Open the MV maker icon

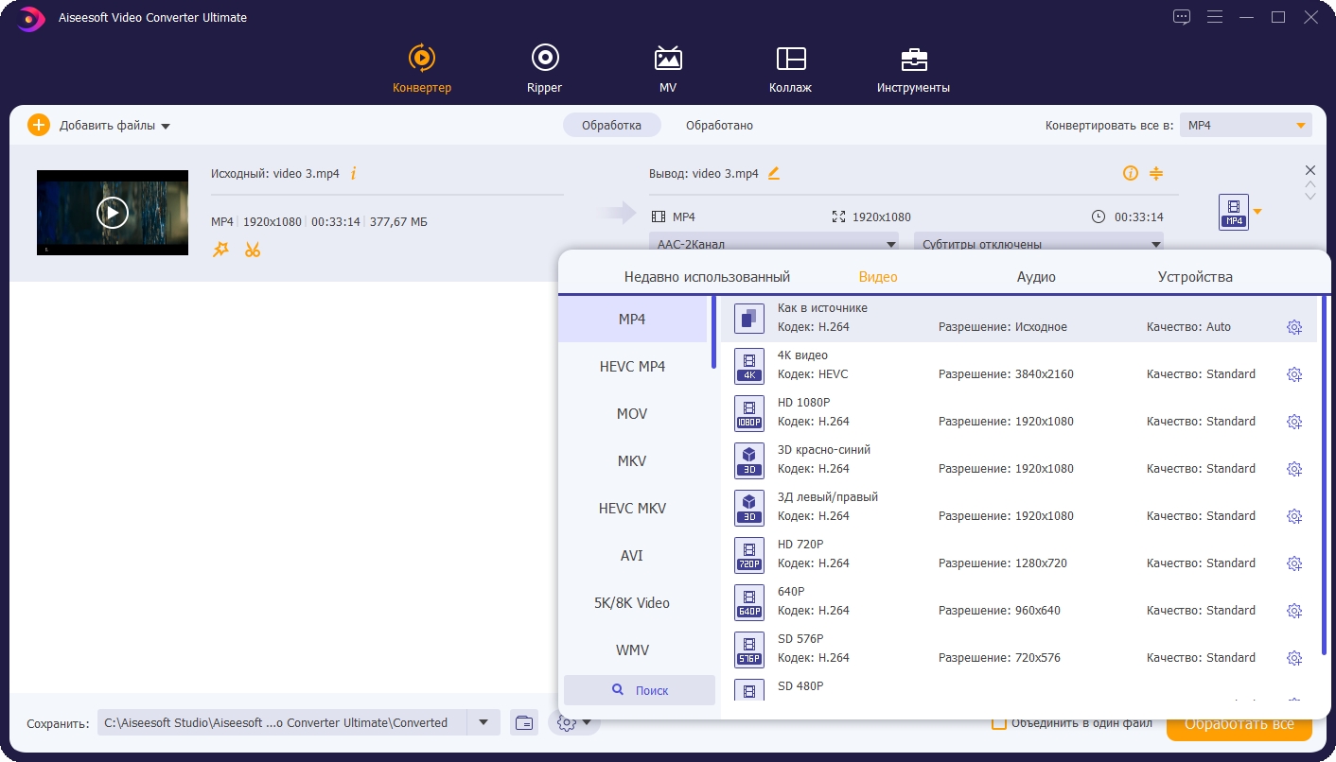668,59
